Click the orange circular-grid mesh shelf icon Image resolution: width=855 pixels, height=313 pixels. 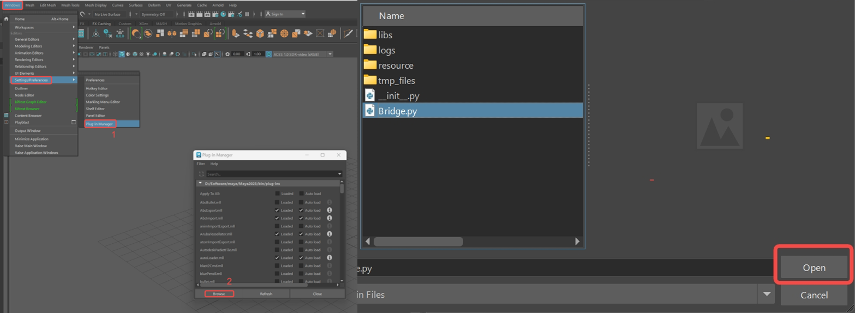coord(284,33)
